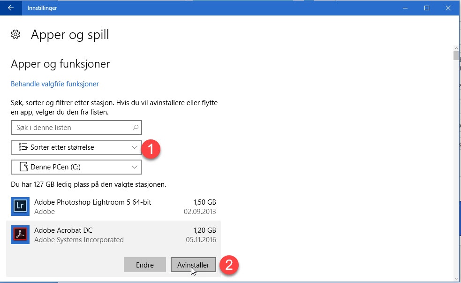Expand the 'Sorter etter størrelse' dropdown chevron
The height and width of the screenshot is (283, 461).
pyautogui.click(x=134, y=147)
